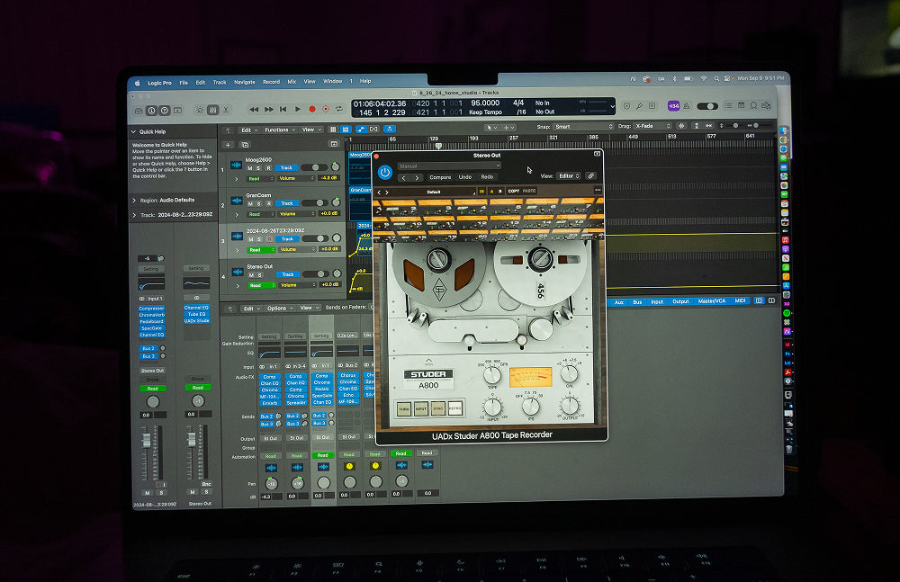Open the plugin View Editor dropdown
The width and height of the screenshot is (900, 582).
569,176
